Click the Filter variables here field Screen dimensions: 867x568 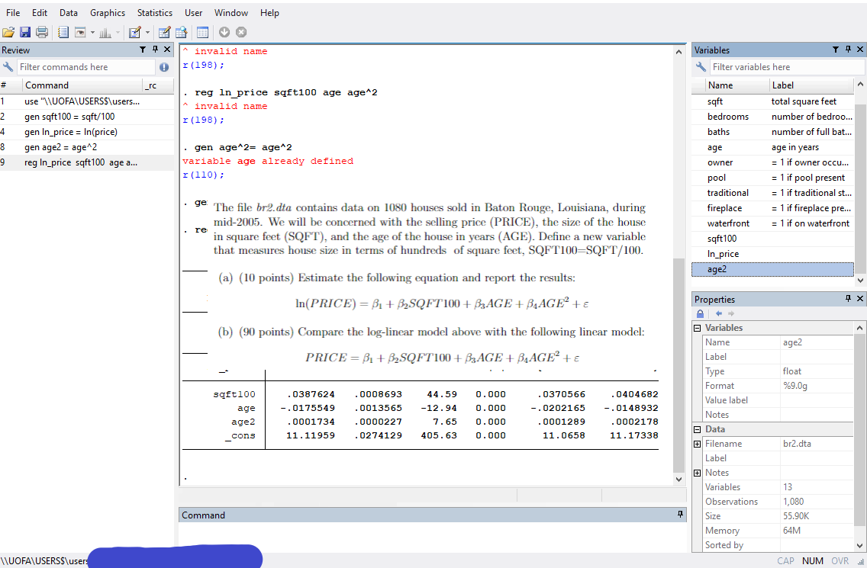[787, 67]
